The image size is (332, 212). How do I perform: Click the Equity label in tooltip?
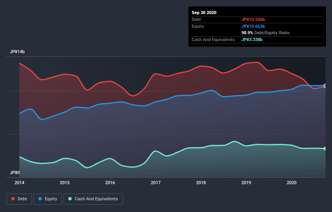click(198, 26)
